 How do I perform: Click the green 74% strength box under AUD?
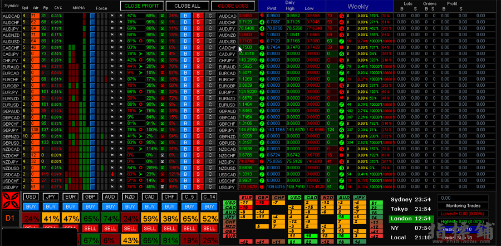(x=110, y=219)
